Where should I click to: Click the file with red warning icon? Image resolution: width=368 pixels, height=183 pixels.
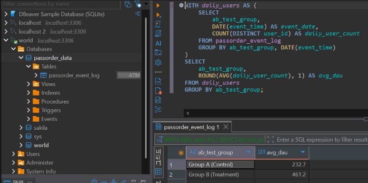point(159,91)
